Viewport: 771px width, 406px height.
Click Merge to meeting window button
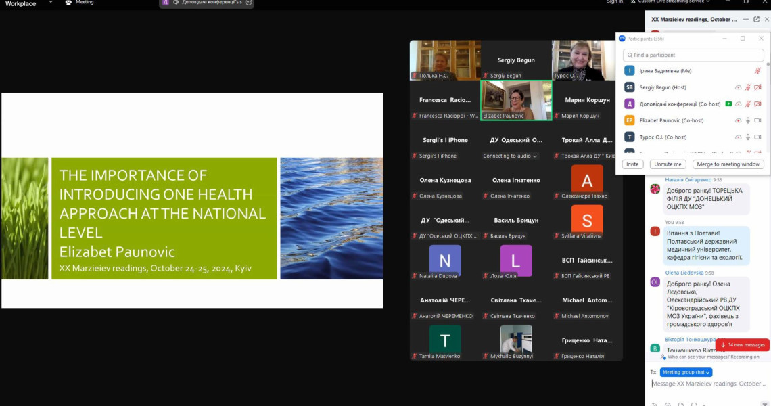(728, 164)
